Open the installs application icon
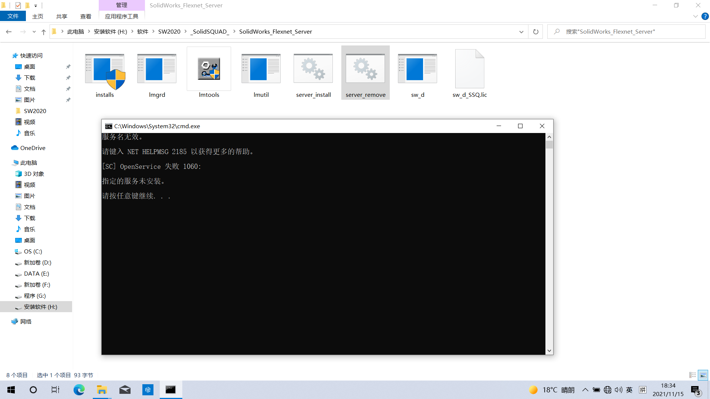The width and height of the screenshot is (710, 399). pos(105,72)
